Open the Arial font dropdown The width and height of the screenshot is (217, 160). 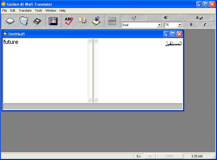coord(160,25)
